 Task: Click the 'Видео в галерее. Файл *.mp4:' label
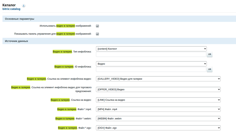74,109
